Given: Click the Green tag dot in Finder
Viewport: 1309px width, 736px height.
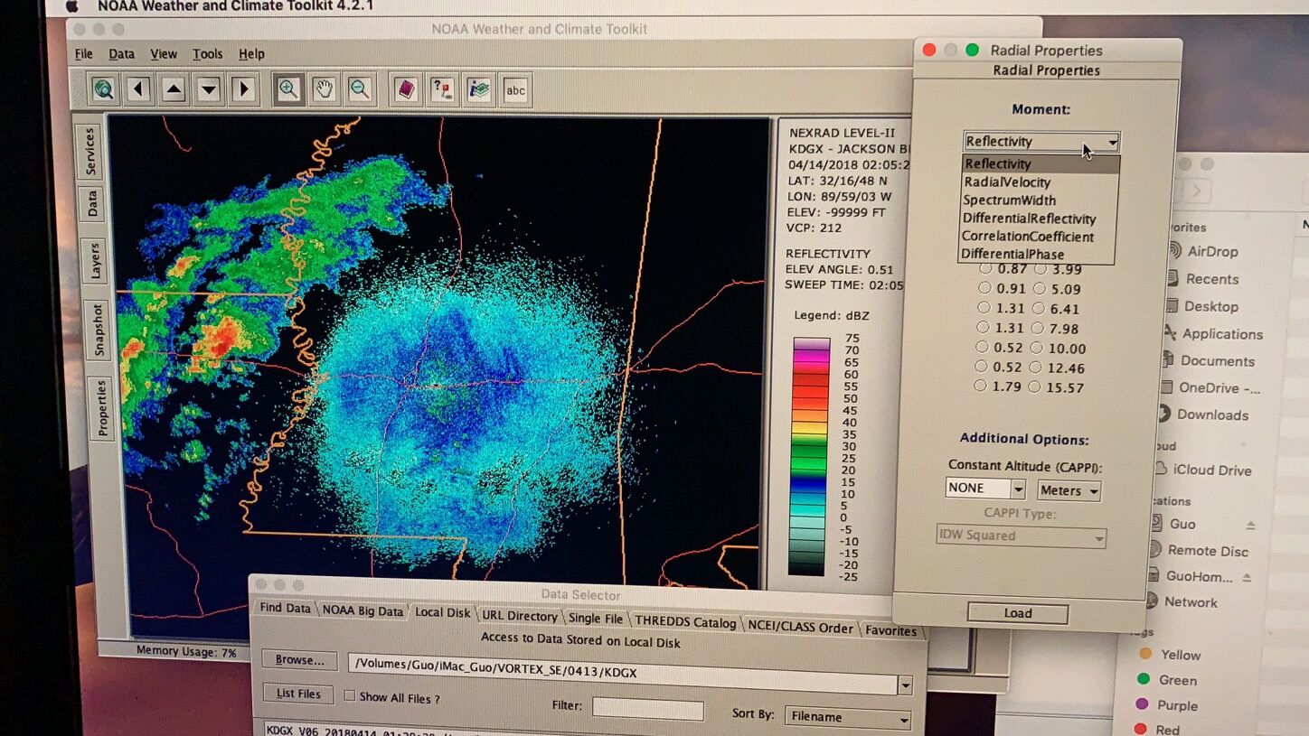Looking at the screenshot, I should coord(1144,679).
